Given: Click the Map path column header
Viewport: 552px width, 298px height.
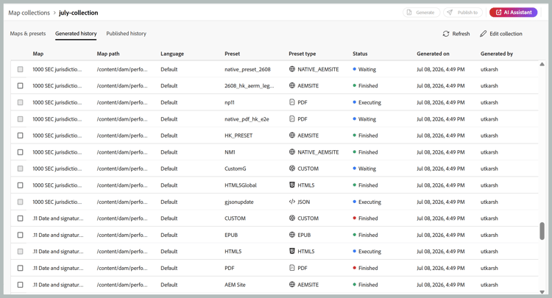Looking at the screenshot, I should (x=108, y=54).
